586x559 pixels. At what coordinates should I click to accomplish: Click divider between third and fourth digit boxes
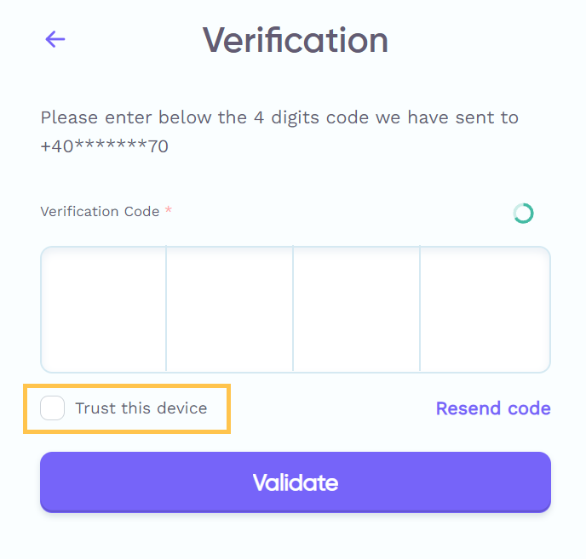(x=420, y=310)
